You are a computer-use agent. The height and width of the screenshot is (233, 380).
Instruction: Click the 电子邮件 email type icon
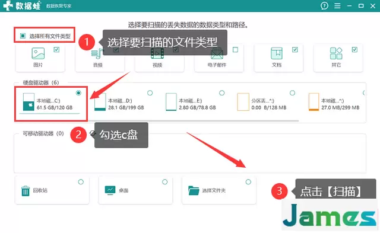tap(217, 53)
